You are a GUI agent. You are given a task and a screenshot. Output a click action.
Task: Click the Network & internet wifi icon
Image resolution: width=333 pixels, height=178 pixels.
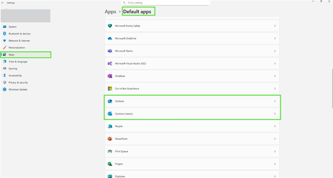point(5,40)
